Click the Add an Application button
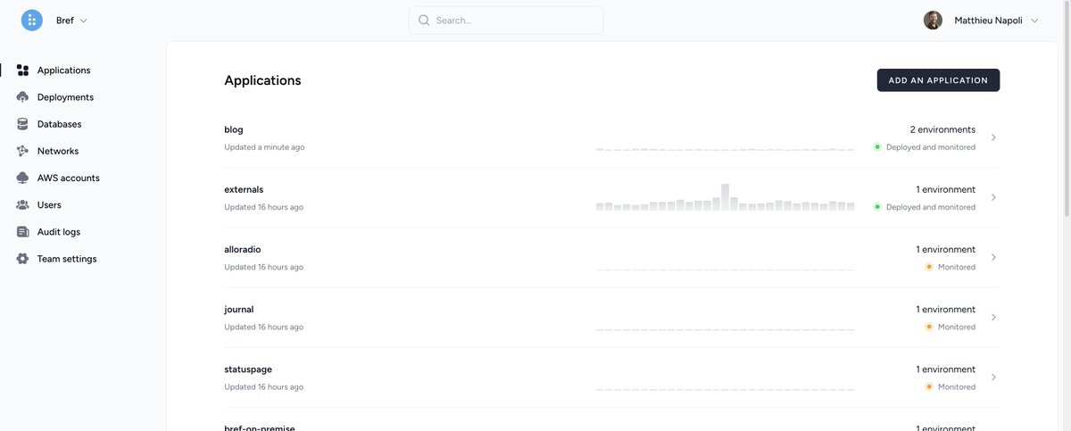This screenshot has height=431, width=1071. pos(938,80)
